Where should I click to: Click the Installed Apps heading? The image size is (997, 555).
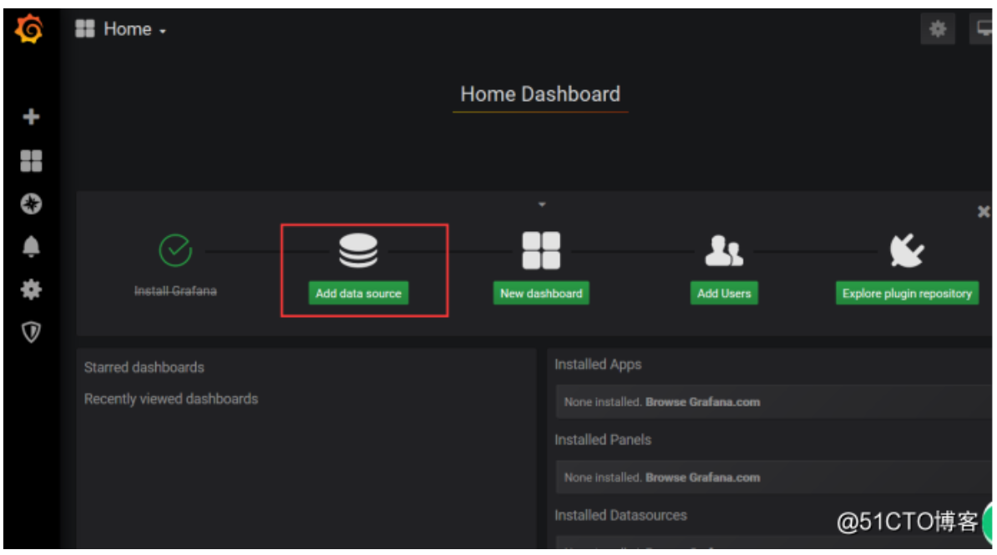point(598,364)
